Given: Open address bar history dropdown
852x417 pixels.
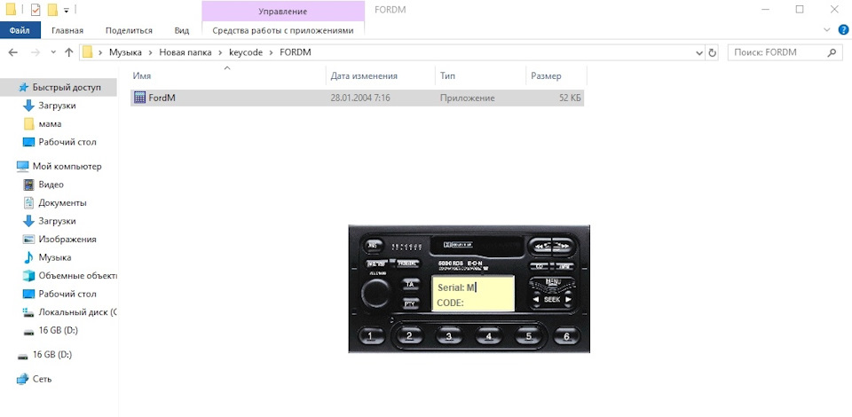Looking at the screenshot, I should pyautogui.click(x=699, y=52).
